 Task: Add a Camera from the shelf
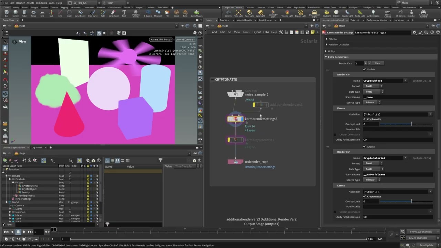pos(228,13)
